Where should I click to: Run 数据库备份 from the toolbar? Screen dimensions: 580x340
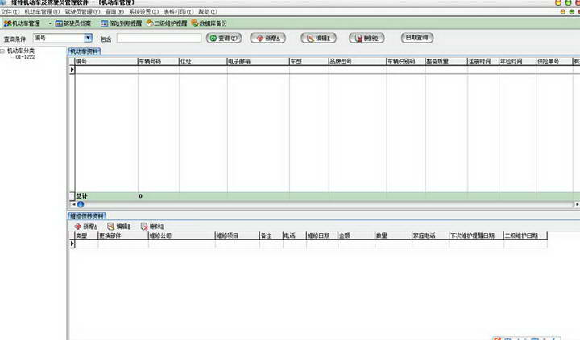[x=209, y=23]
